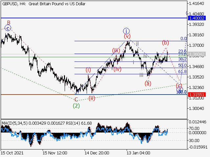Click the 30.00 RSI level value

(194, 140)
